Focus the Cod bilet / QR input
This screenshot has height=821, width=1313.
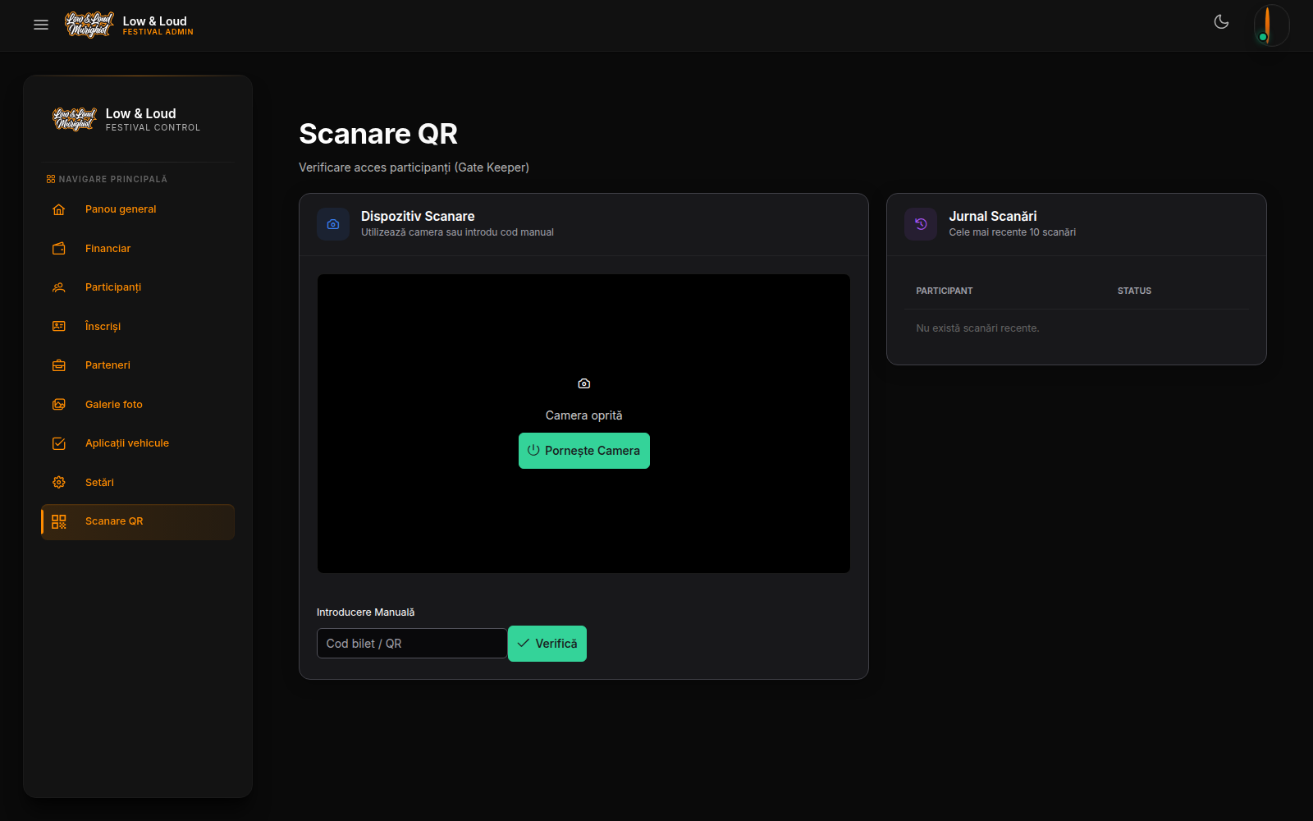[412, 644]
